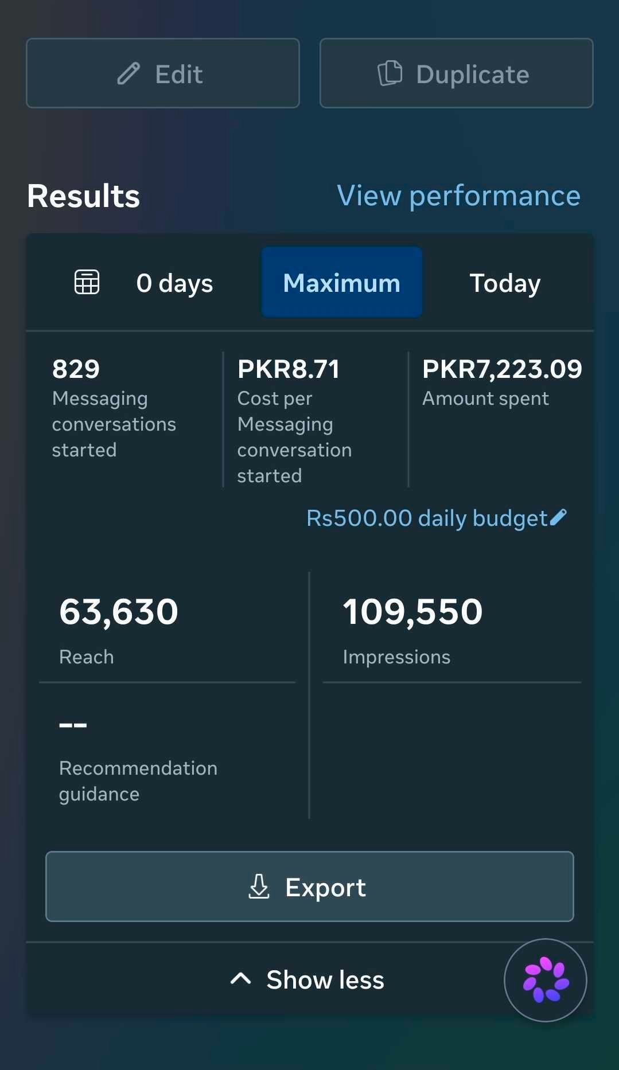The height and width of the screenshot is (1070, 619).
Task: Click the copy icon on Duplicate button
Action: (390, 73)
